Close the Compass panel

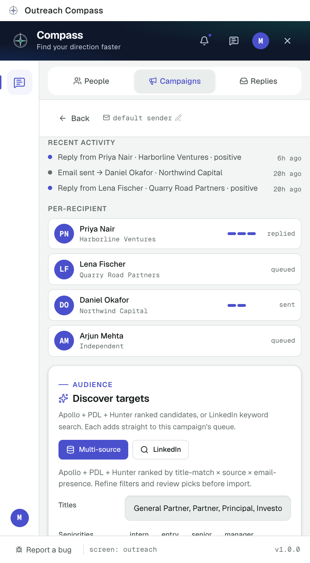click(x=287, y=41)
